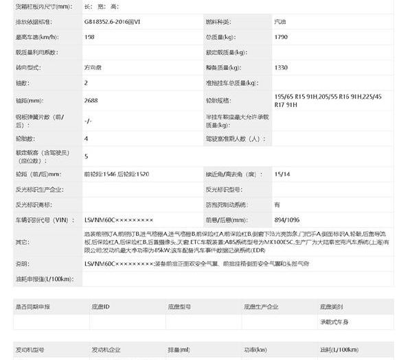Select tire spec text starting 195/65 R15 91H
Image resolution: width=412 pixels, height=360 pixels.
pyautogui.click(x=328, y=101)
